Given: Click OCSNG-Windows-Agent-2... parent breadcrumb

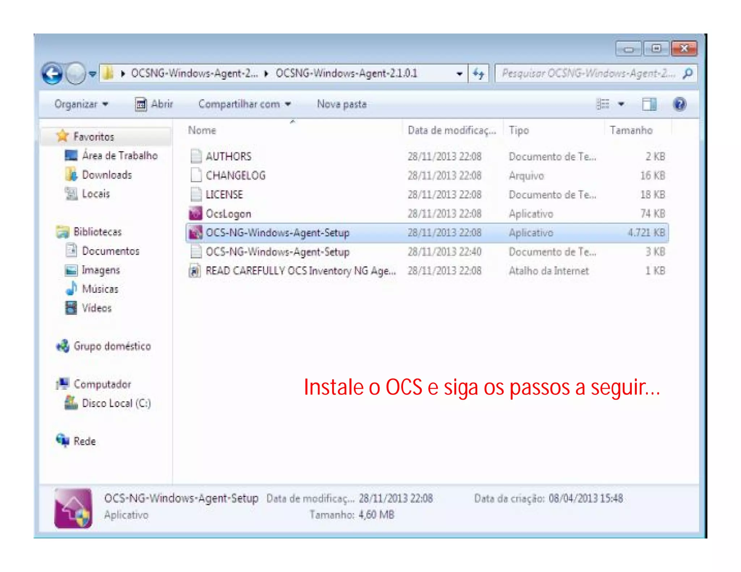Looking at the screenshot, I should pos(195,74).
